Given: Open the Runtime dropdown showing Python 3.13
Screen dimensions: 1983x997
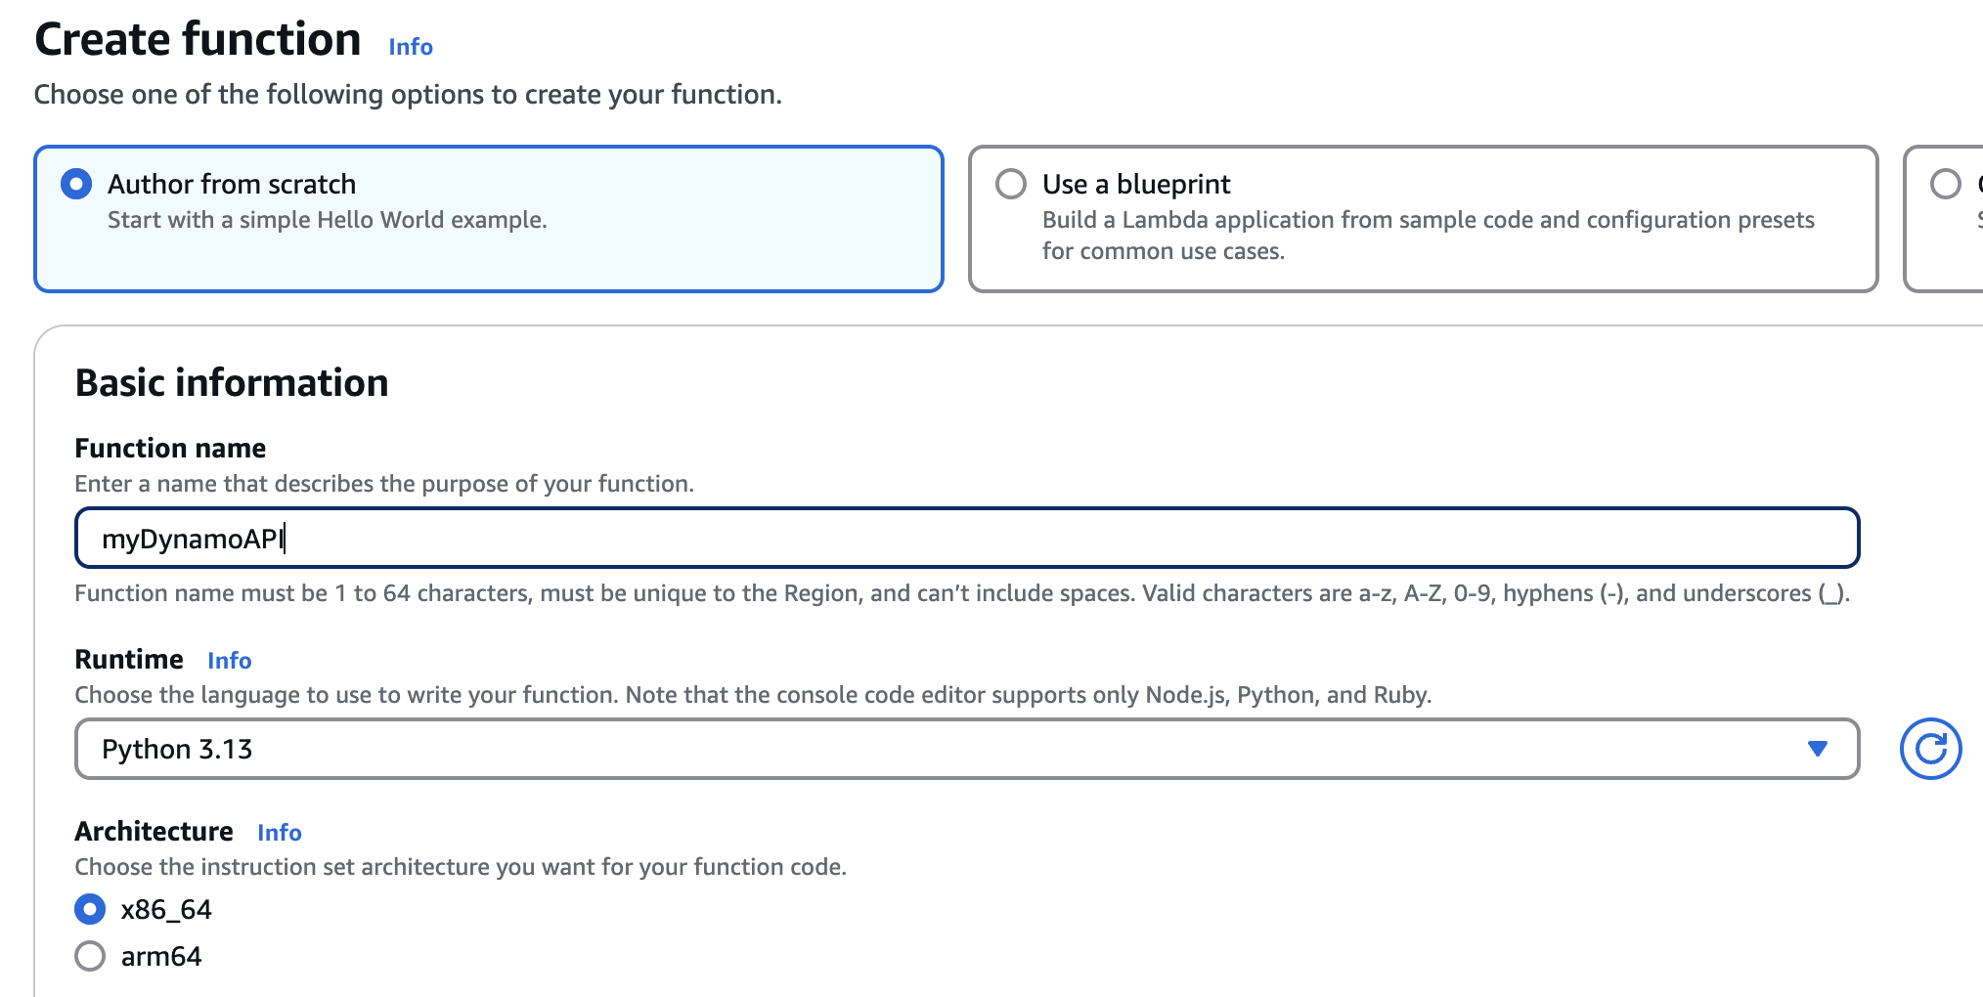Looking at the screenshot, I should pos(966,748).
